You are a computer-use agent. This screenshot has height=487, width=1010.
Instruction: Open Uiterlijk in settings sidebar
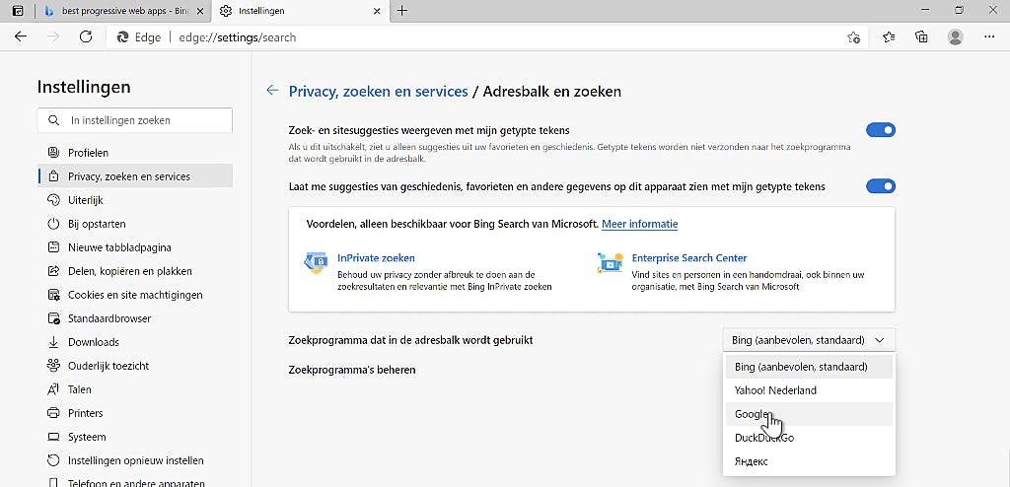(86, 200)
